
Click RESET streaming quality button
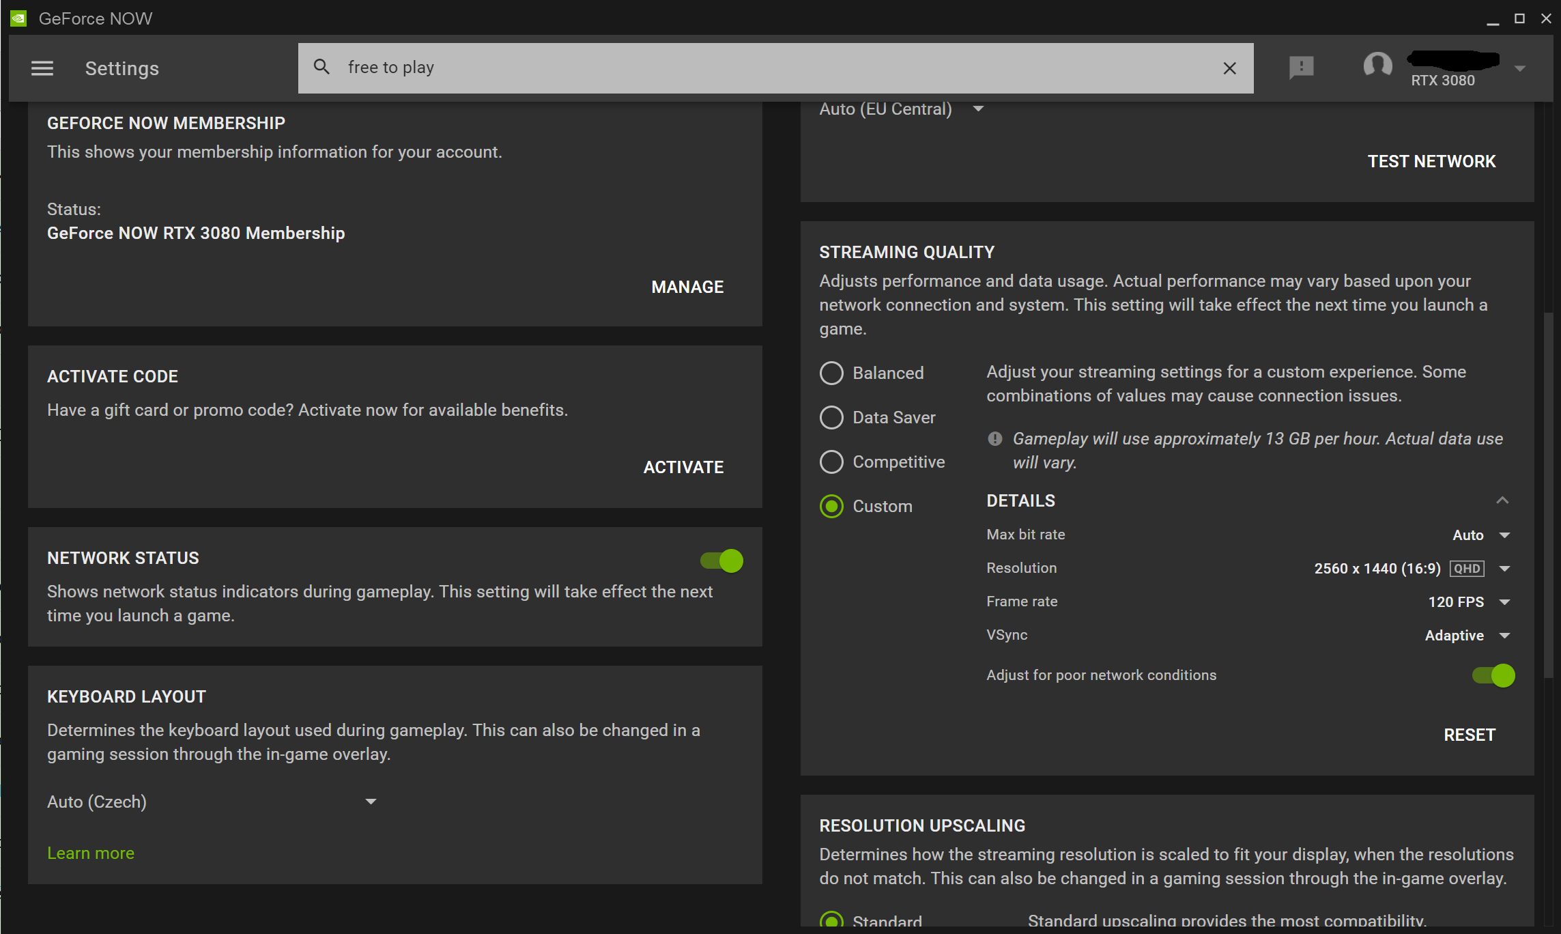point(1470,735)
